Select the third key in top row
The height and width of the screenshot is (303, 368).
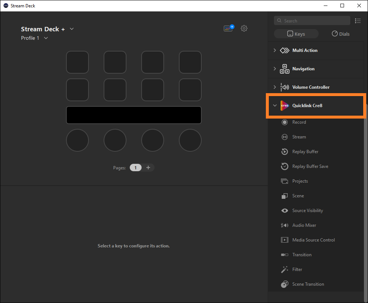[153, 62]
